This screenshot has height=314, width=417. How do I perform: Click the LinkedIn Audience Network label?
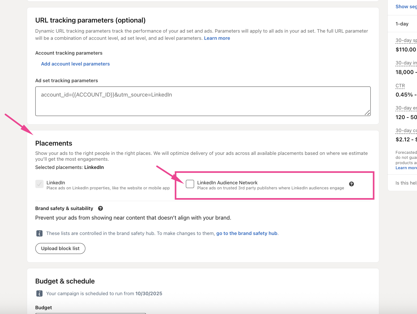coord(227,183)
